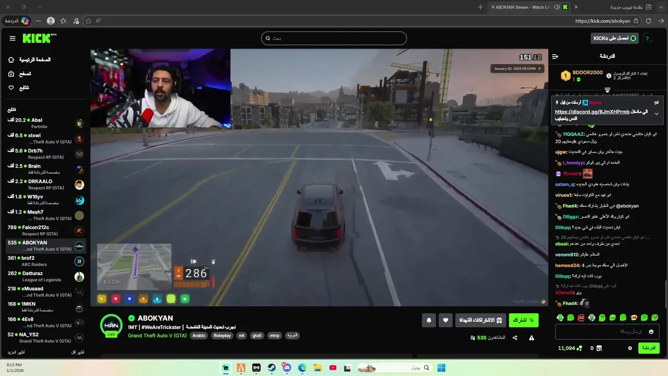Select NA_Y52 channel in sidebar
The width and height of the screenshot is (668, 376).
45,337
